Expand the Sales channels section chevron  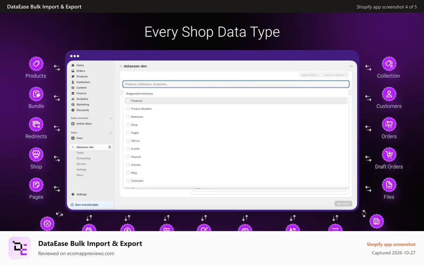tap(110, 118)
